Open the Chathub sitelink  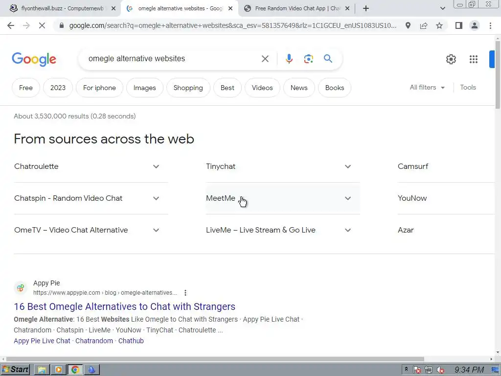131,341
